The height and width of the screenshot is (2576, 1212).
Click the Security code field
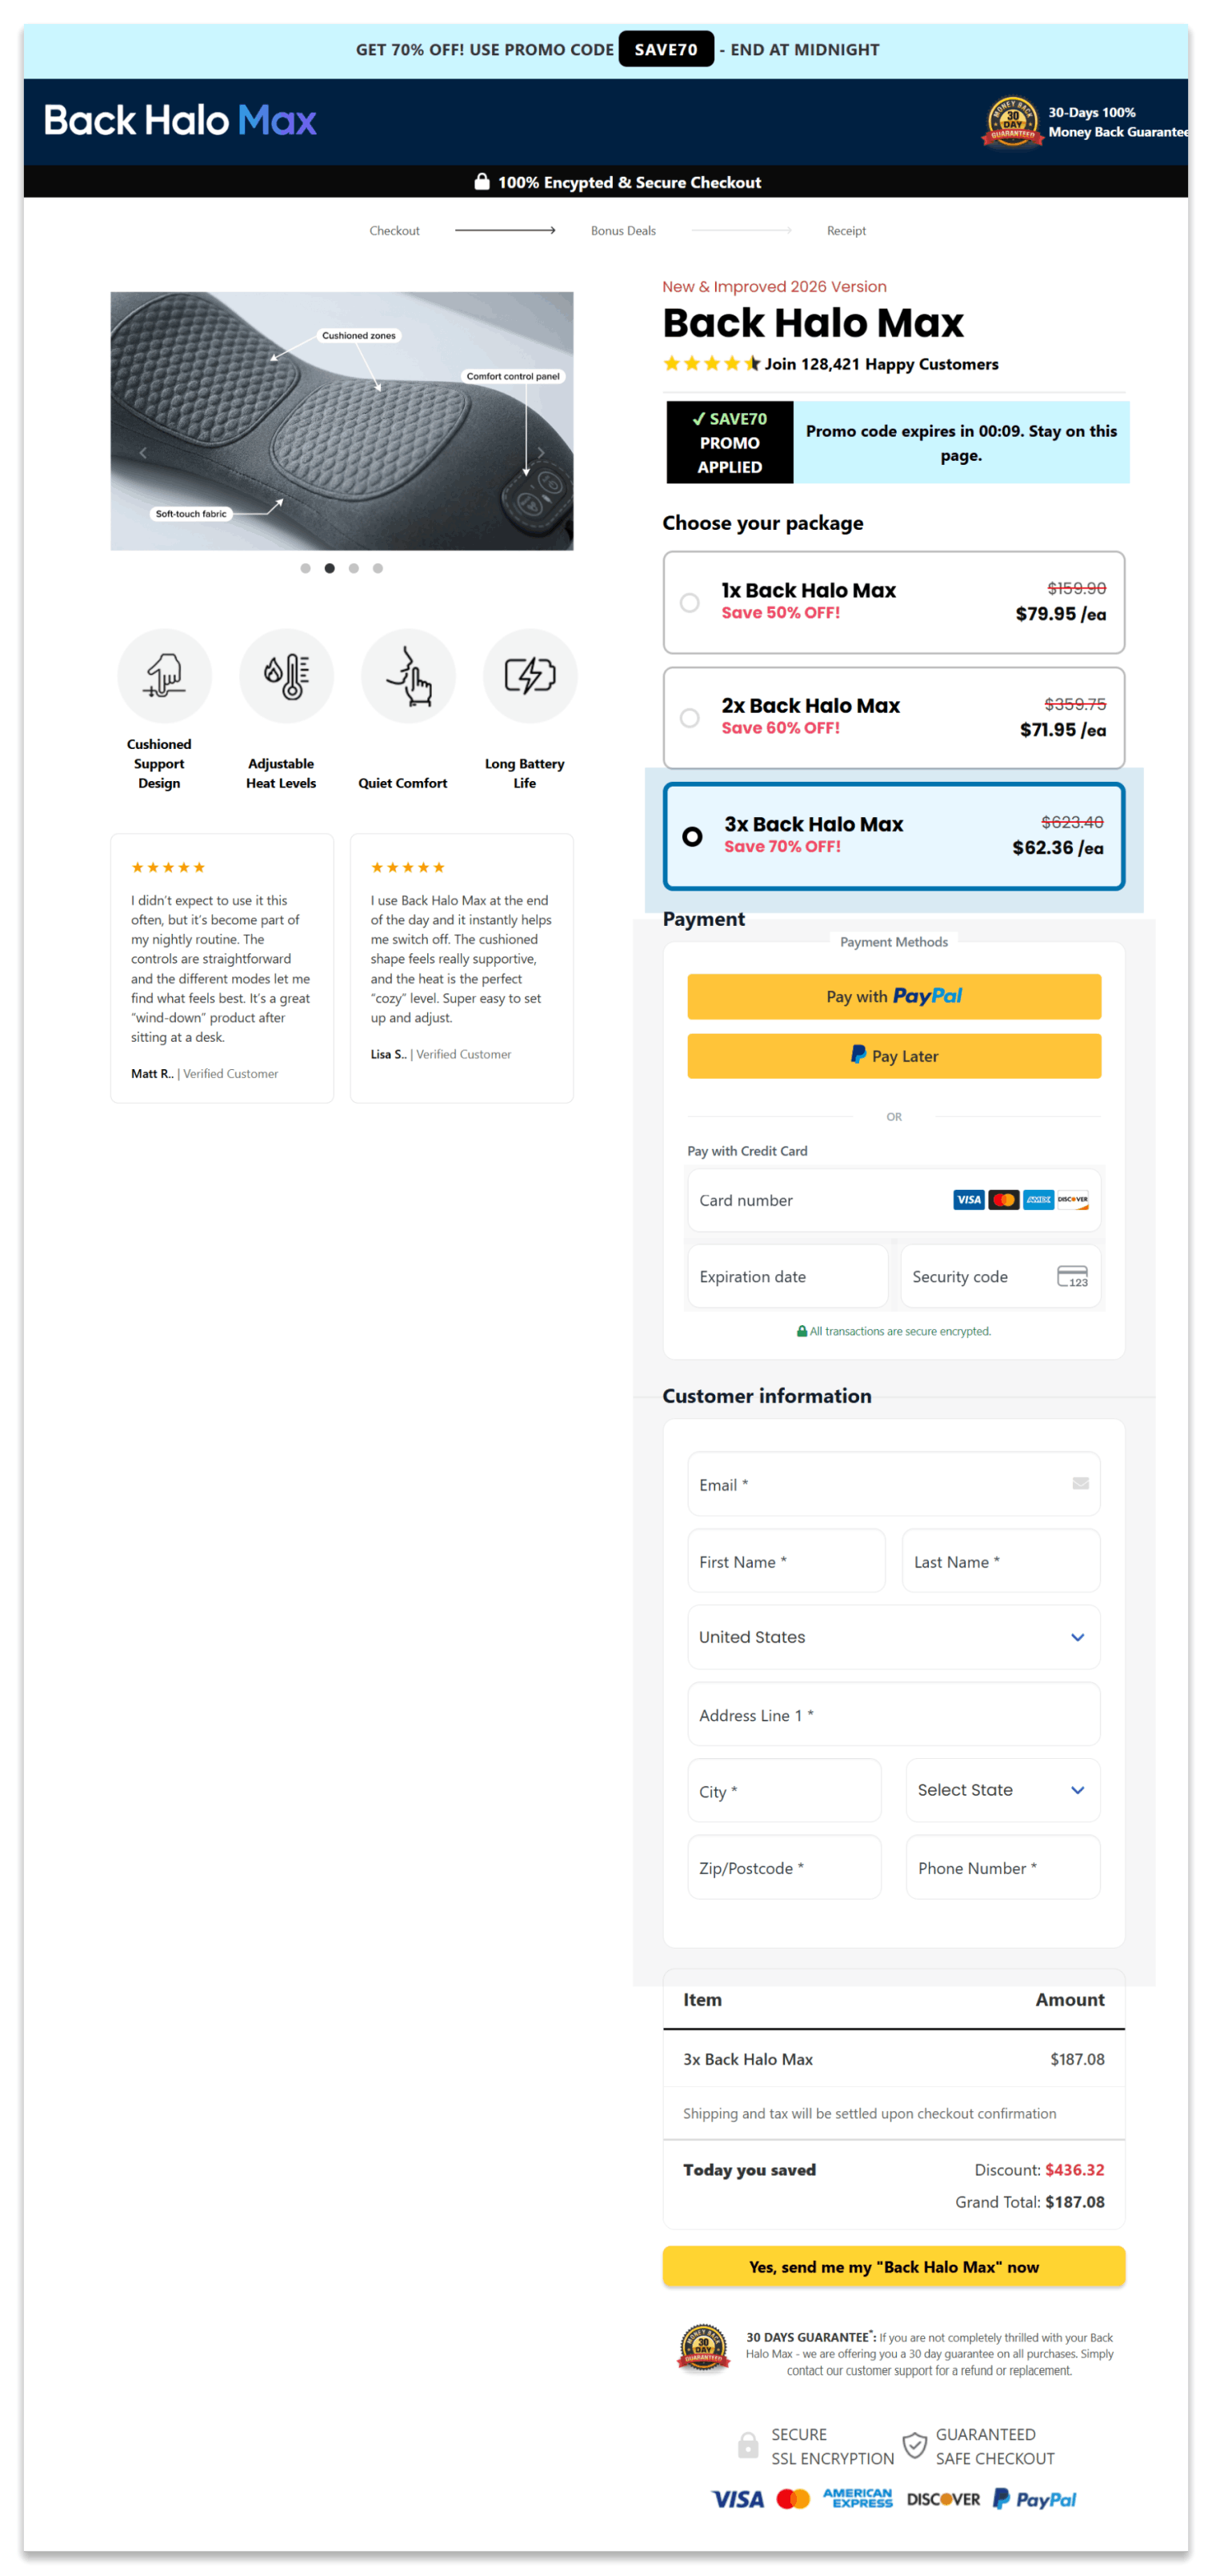[1000, 1277]
